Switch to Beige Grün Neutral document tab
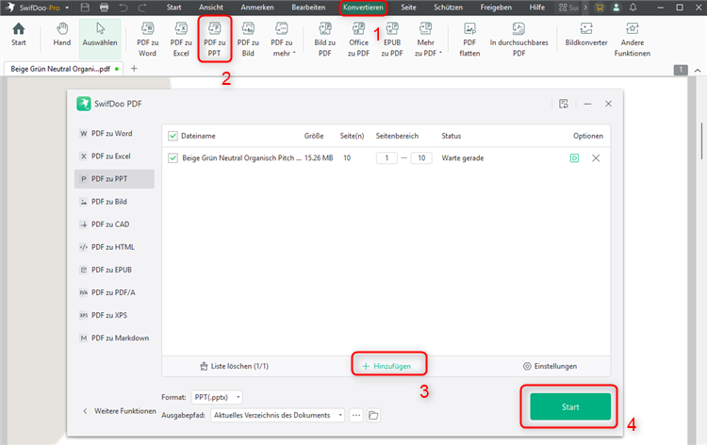Viewport: 707px width, 445px height. (x=64, y=69)
